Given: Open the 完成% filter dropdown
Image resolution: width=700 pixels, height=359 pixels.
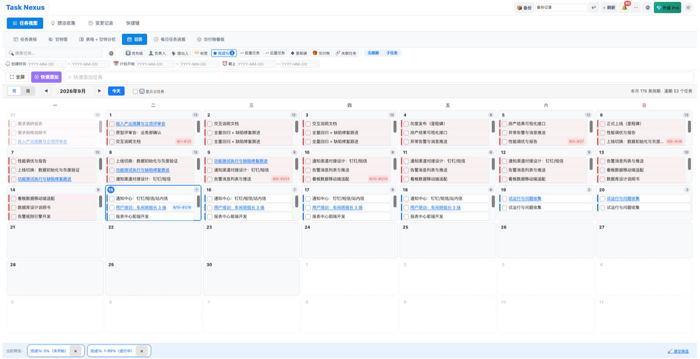Looking at the screenshot, I should coord(223,53).
